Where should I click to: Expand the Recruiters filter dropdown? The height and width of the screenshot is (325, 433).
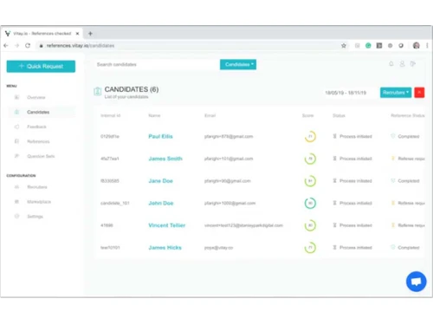[x=396, y=93]
